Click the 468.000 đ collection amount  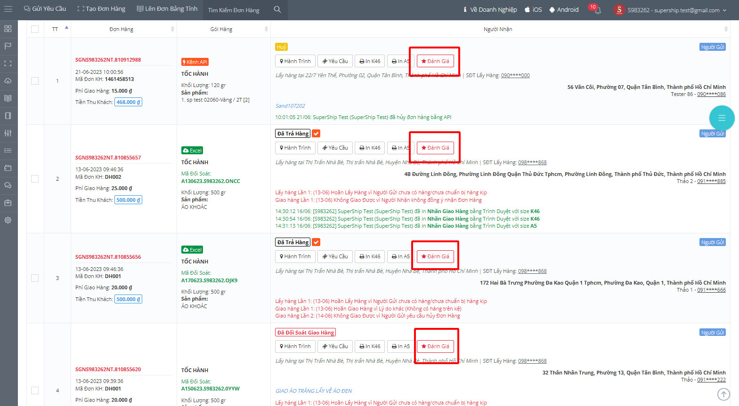(128, 102)
